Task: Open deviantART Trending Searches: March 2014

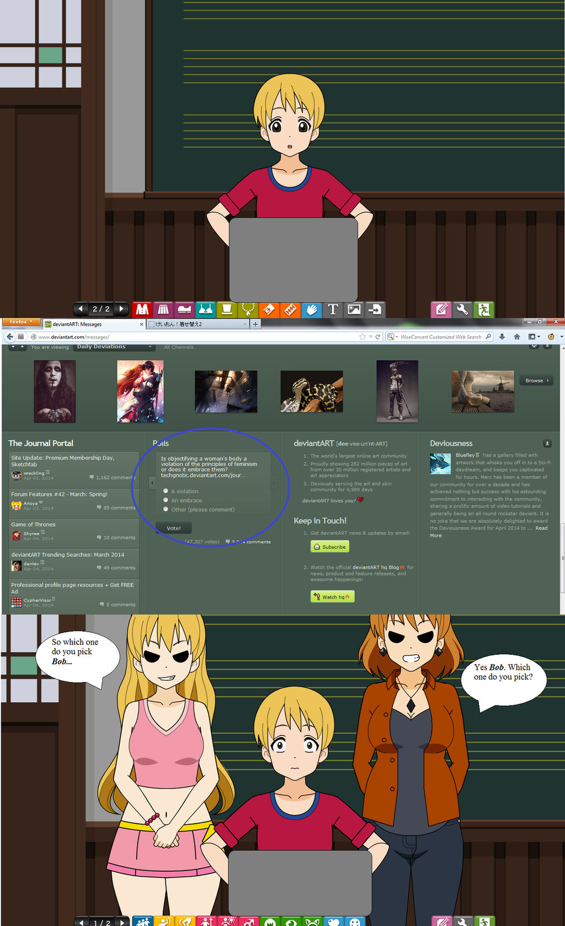Action: pyautogui.click(x=68, y=554)
